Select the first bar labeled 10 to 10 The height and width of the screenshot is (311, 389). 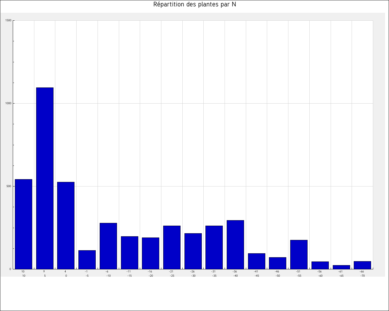23,224
